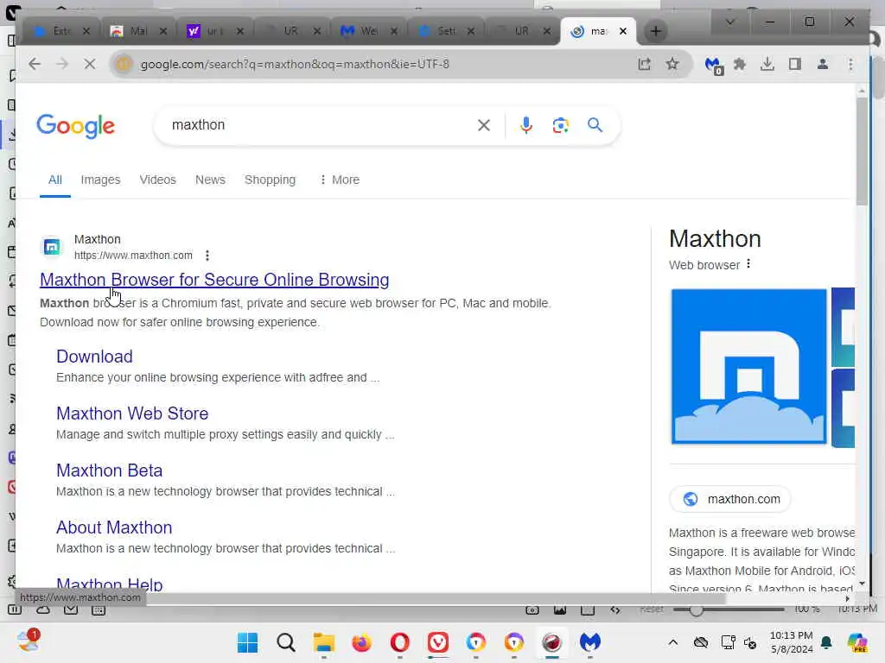Open the Download sitelink
The image size is (885, 663).
[94, 357]
